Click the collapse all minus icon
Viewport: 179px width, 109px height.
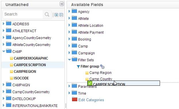(61, 15)
